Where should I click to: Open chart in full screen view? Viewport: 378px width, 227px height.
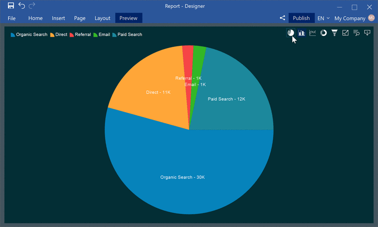coord(345,33)
